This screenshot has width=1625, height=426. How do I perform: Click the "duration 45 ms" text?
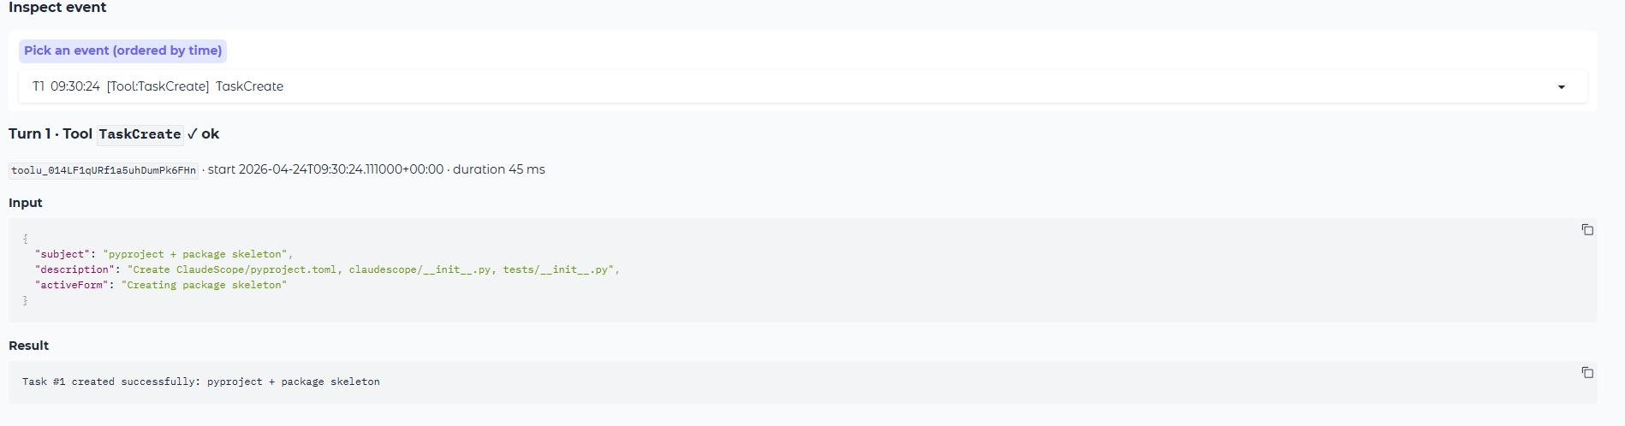498,169
